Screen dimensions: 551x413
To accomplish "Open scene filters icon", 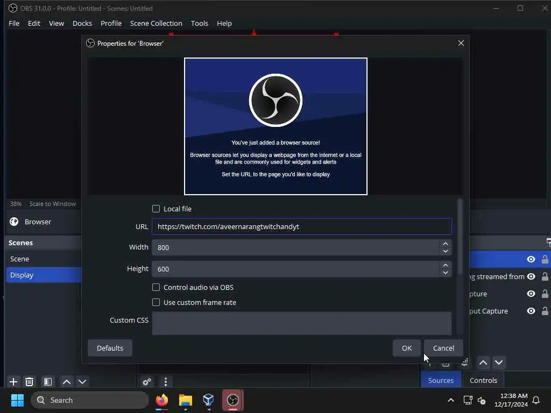I will tap(48, 382).
